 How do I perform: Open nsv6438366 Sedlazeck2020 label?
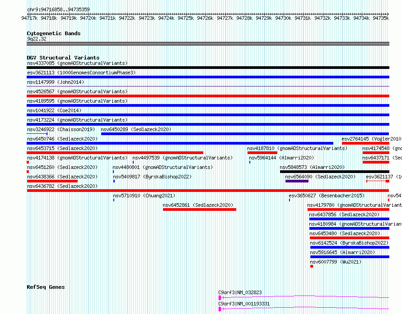point(62,177)
